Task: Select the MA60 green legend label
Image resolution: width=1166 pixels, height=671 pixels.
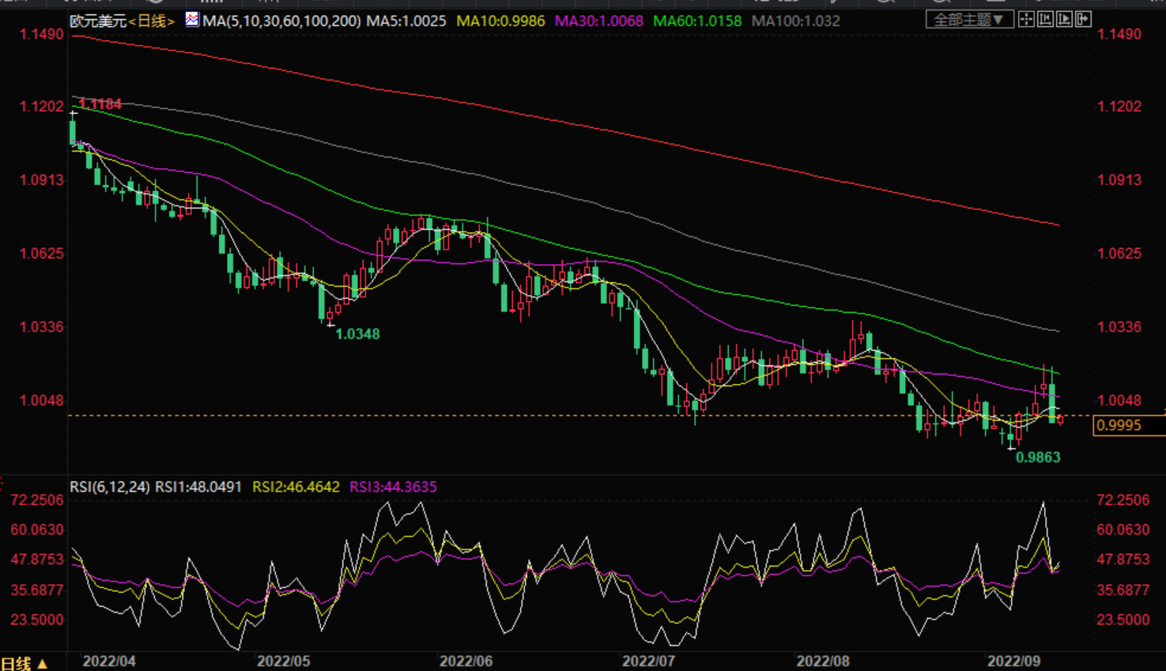Action: 697,21
